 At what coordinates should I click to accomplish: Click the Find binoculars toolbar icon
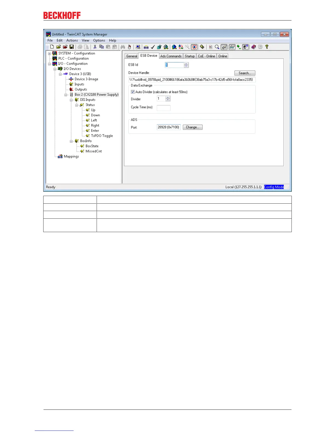tap(123, 47)
